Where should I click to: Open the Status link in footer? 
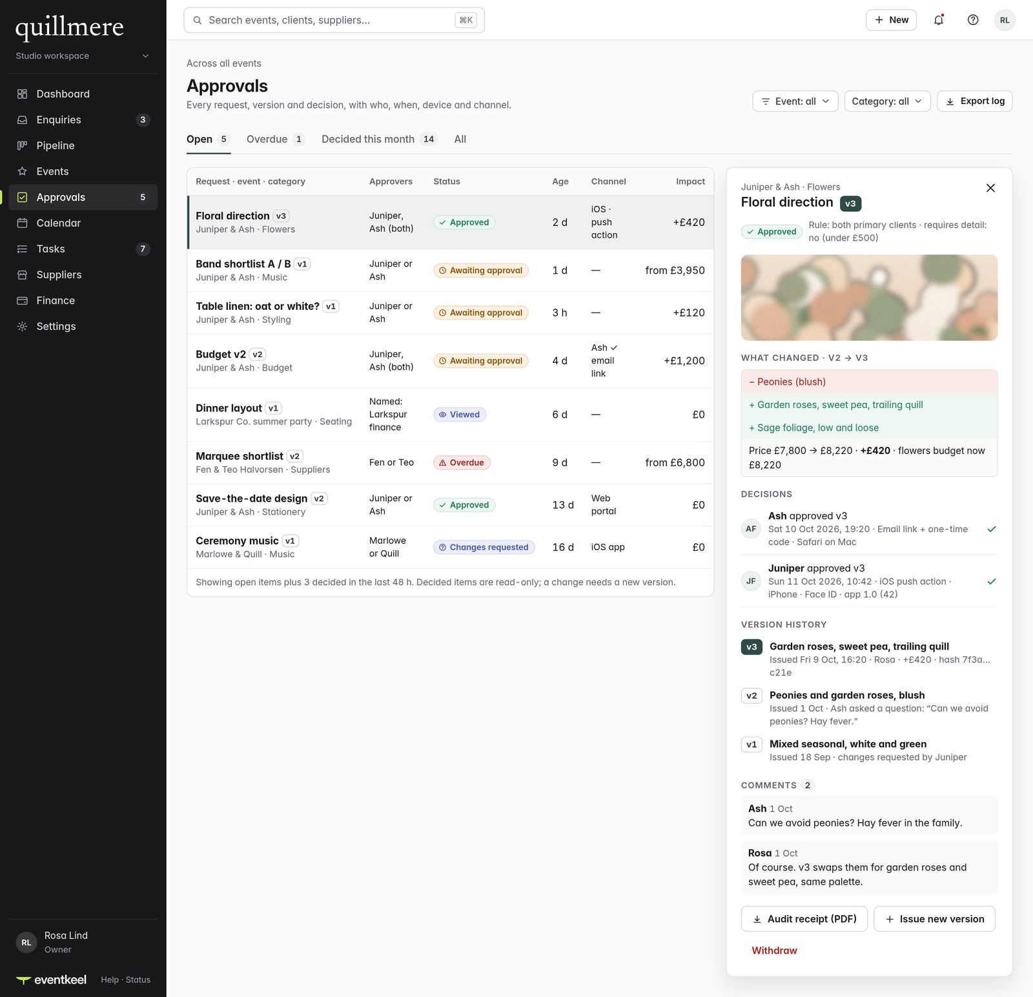(x=138, y=980)
